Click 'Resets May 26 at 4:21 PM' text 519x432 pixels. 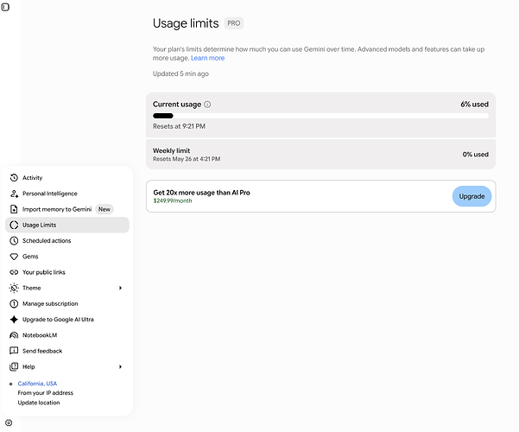187,159
